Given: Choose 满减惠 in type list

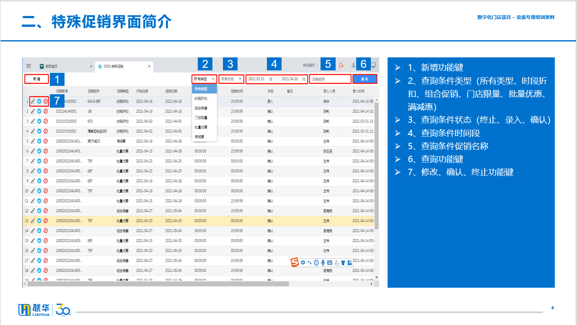Looking at the screenshot, I should tap(204, 137).
